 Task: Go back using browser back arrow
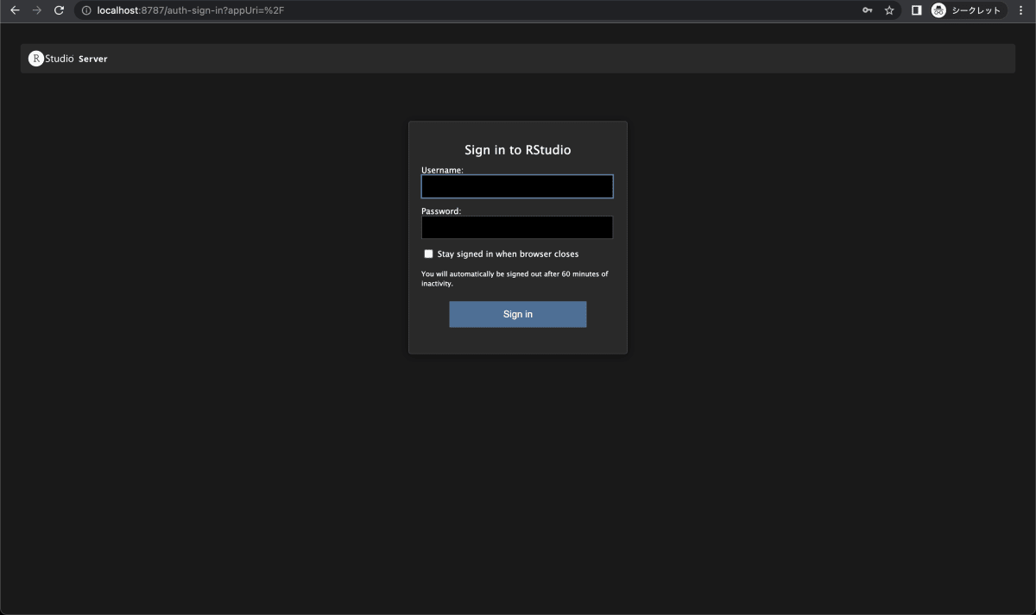click(x=15, y=10)
